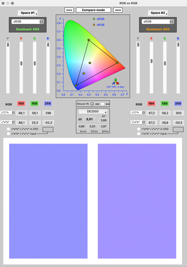
Task: Click the blue primary vertex marker on diagram
Action: pos(76,86)
